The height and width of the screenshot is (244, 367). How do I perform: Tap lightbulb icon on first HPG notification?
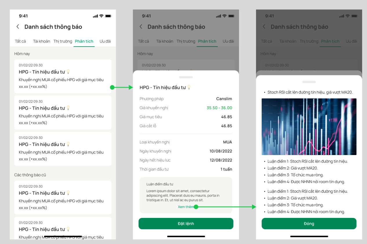(68, 72)
